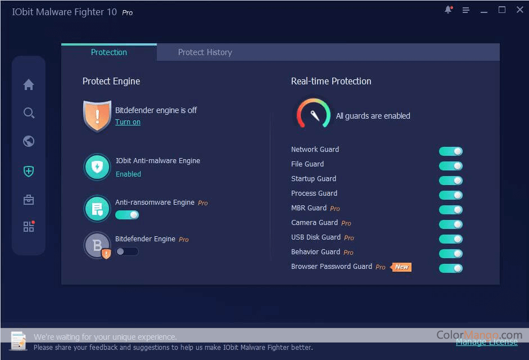
Task: Open the Manage License link
Action: [486, 342]
